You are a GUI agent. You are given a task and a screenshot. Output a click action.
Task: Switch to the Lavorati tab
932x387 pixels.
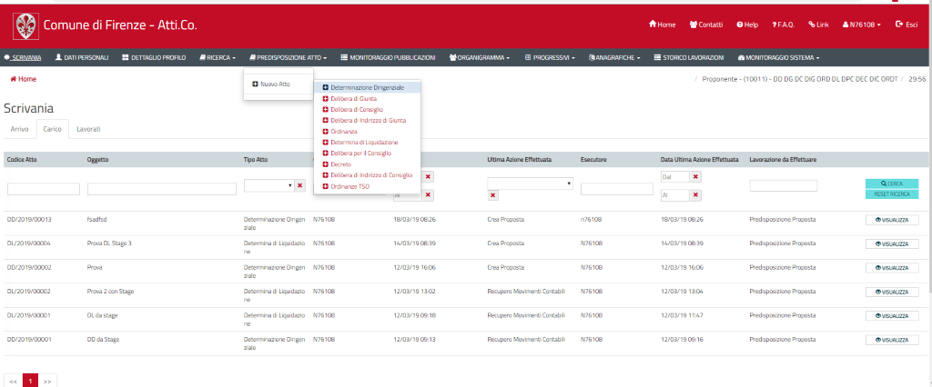[88, 130]
